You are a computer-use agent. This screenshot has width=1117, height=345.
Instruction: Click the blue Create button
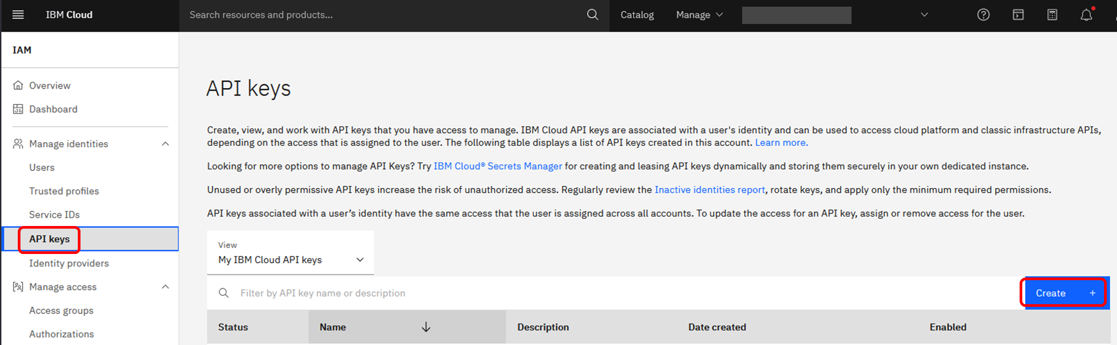(x=1065, y=293)
